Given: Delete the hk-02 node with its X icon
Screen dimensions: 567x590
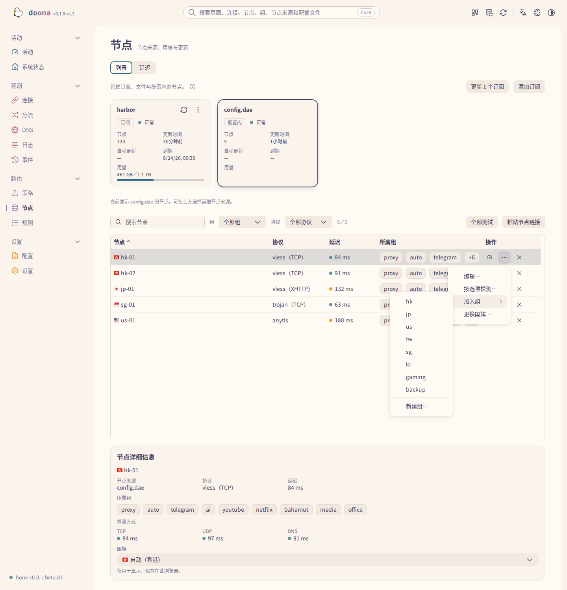Looking at the screenshot, I should pyautogui.click(x=519, y=273).
